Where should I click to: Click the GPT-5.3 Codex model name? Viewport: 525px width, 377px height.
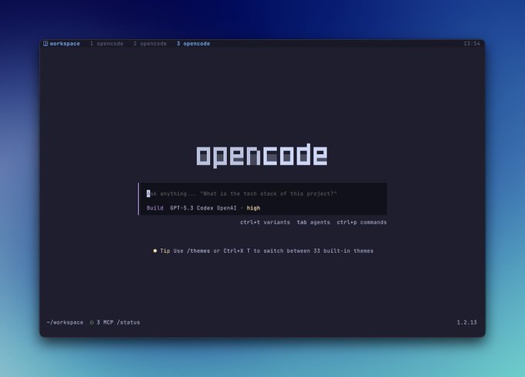pos(191,208)
